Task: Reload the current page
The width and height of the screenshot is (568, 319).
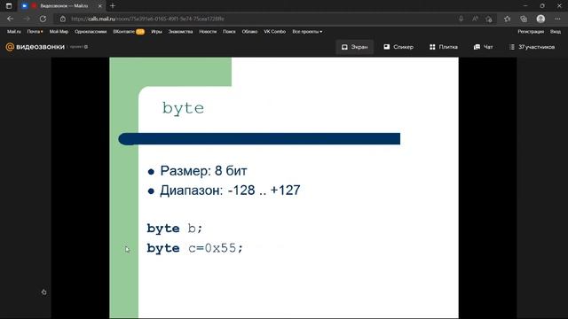Action: point(43,19)
